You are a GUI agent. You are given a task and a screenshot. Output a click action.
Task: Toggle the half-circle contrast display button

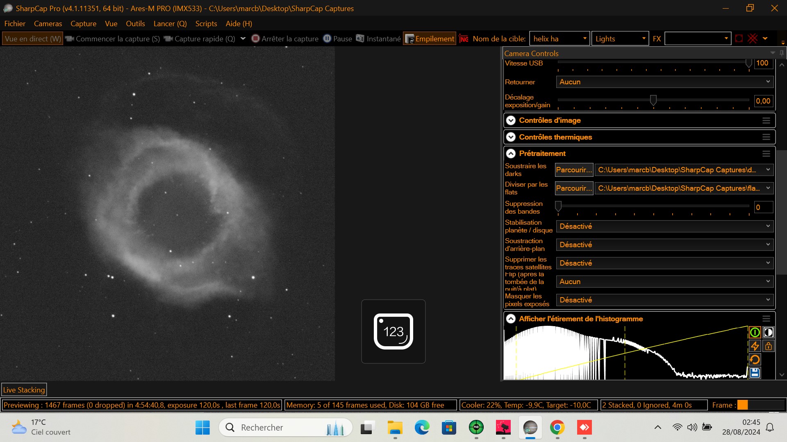tap(768, 332)
